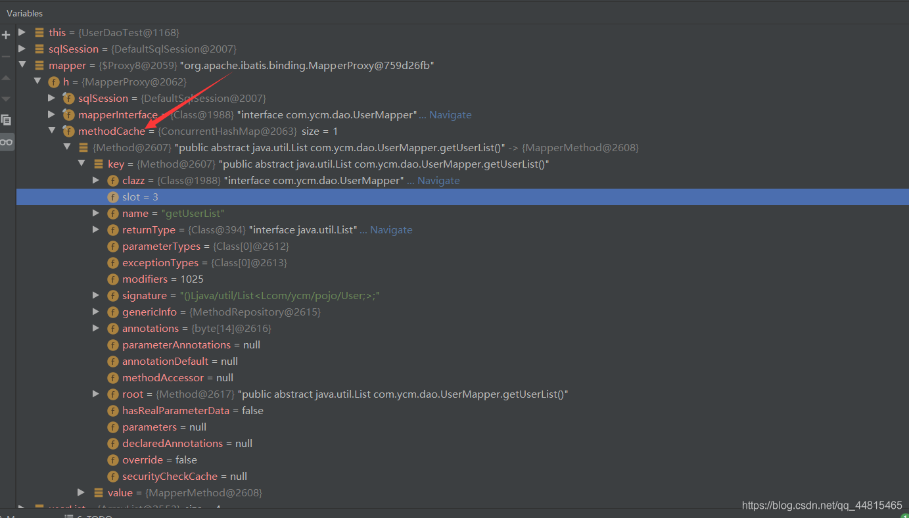Click the field icon beside modifiers
Screen dimensions: 909x518
pos(113,279)
